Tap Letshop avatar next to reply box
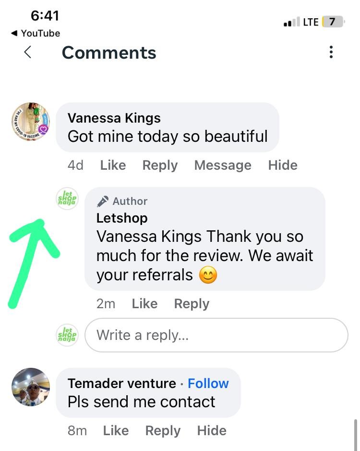Screen dimensions: 360x451 67,335
